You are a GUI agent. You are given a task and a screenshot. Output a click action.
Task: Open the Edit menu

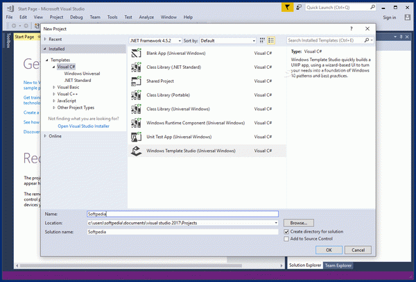tap(23, 17)
